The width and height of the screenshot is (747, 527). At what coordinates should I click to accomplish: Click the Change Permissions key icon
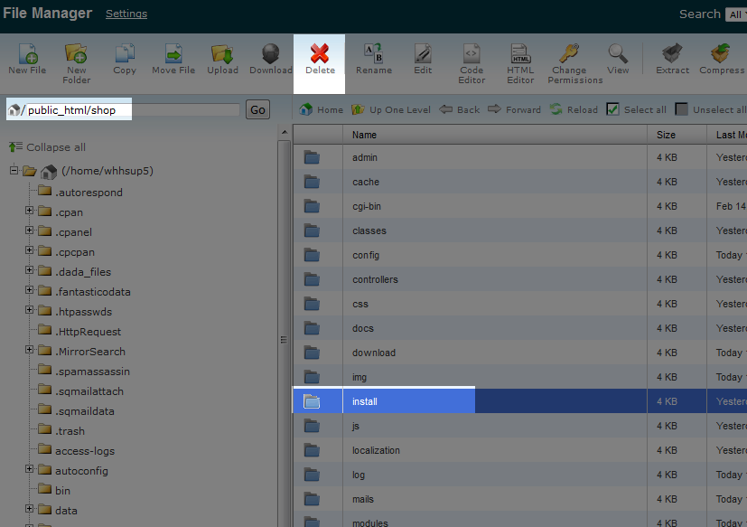(569, 54)
